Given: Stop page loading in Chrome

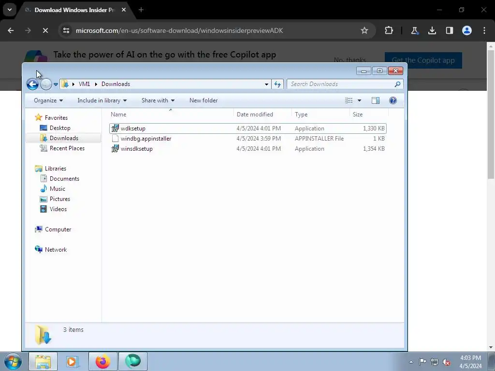Looking at the screenshot, I should 45,30.
